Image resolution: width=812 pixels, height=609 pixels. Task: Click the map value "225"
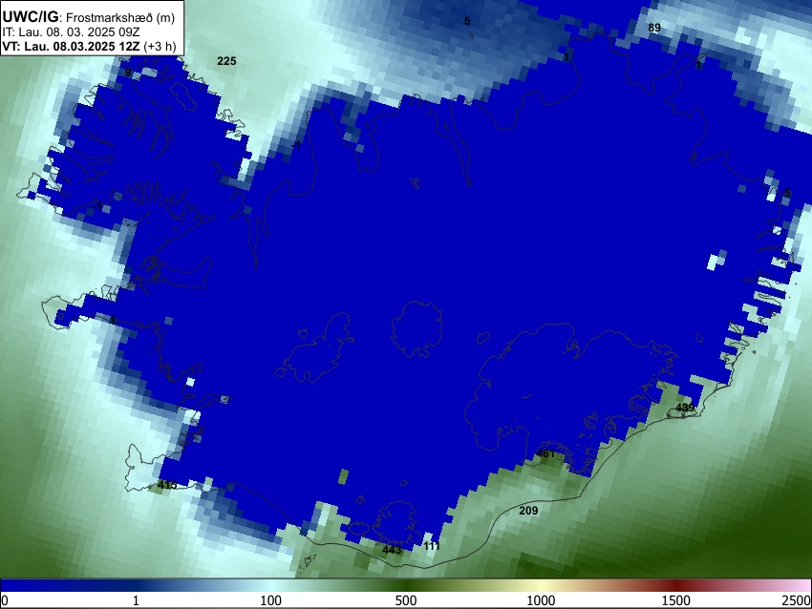tap(226, 61)
